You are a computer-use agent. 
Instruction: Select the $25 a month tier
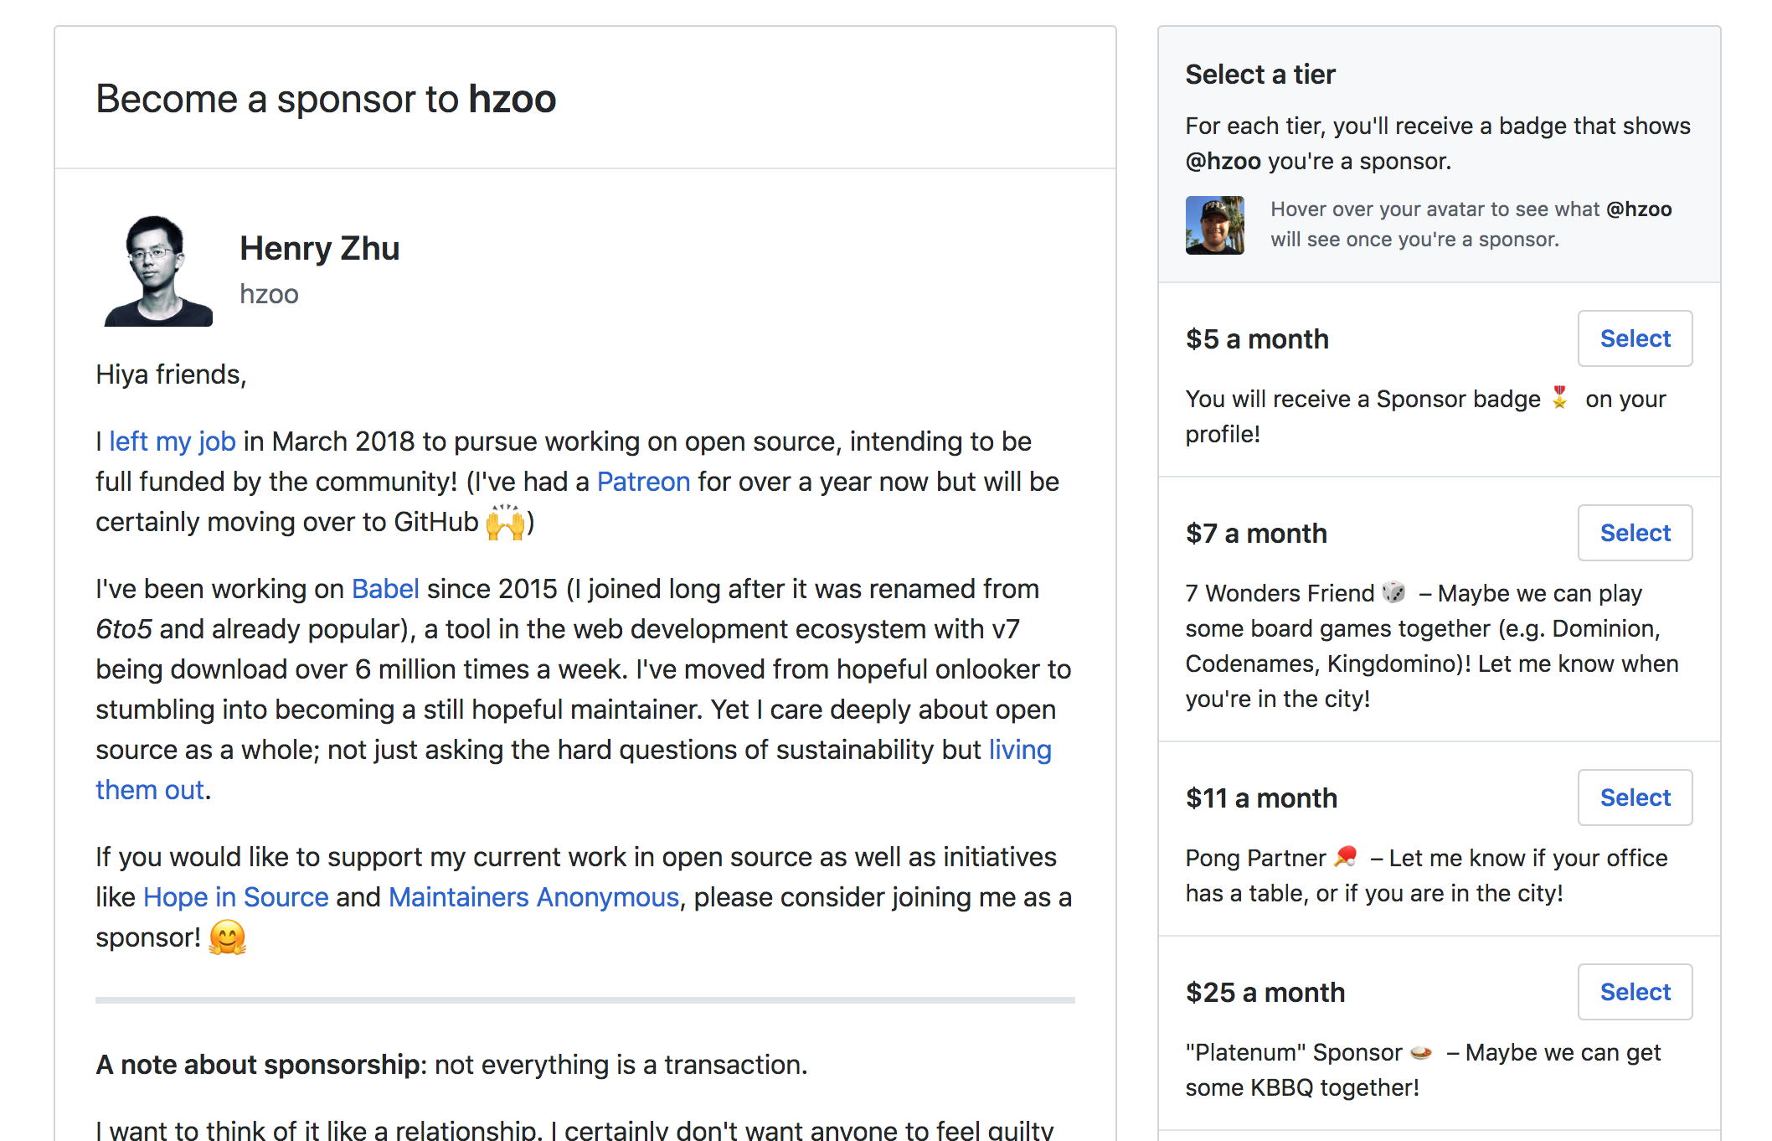(x=1635, y=992)
